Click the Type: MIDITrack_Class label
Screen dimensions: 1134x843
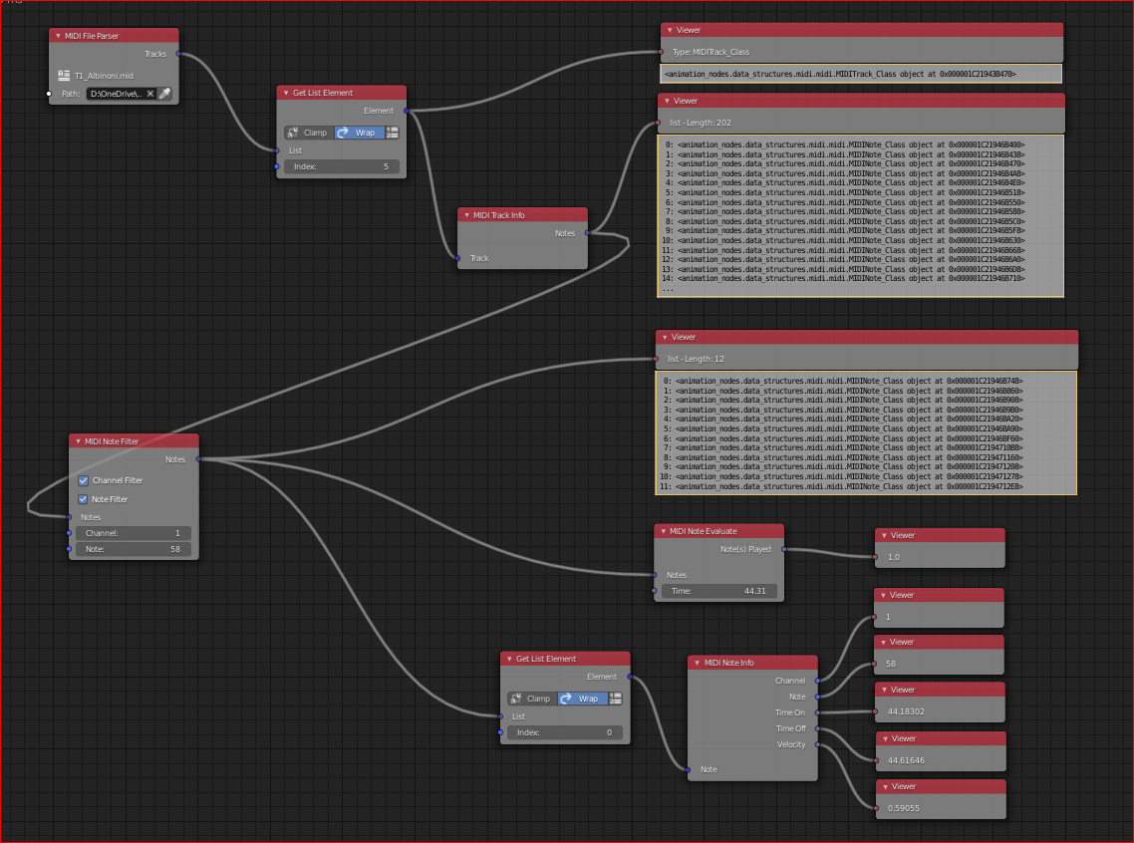(710, 52)
